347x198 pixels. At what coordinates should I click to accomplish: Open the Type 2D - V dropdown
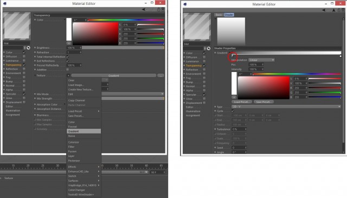(286, 107)
